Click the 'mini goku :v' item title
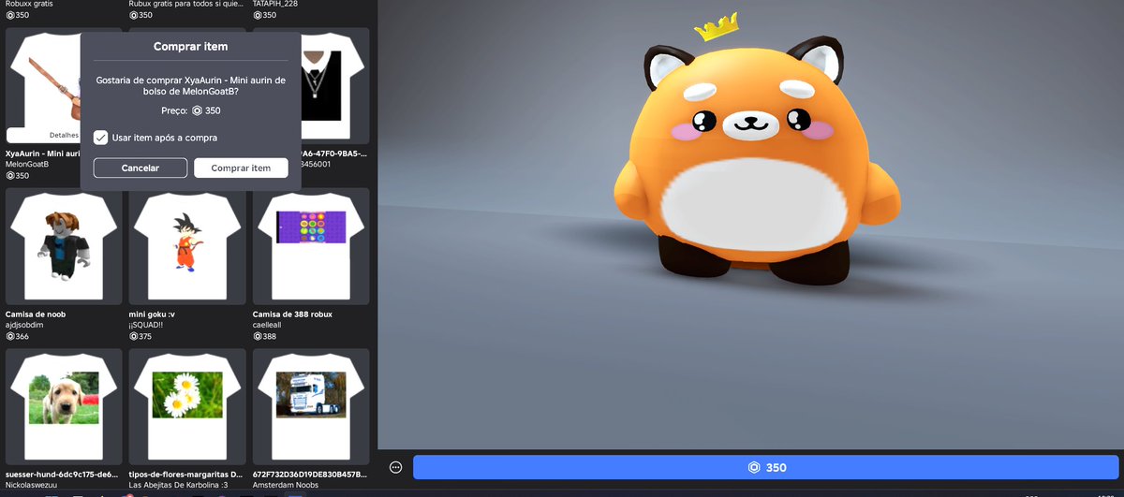This screenshot has height=497, width=1124. pos(153,314)
